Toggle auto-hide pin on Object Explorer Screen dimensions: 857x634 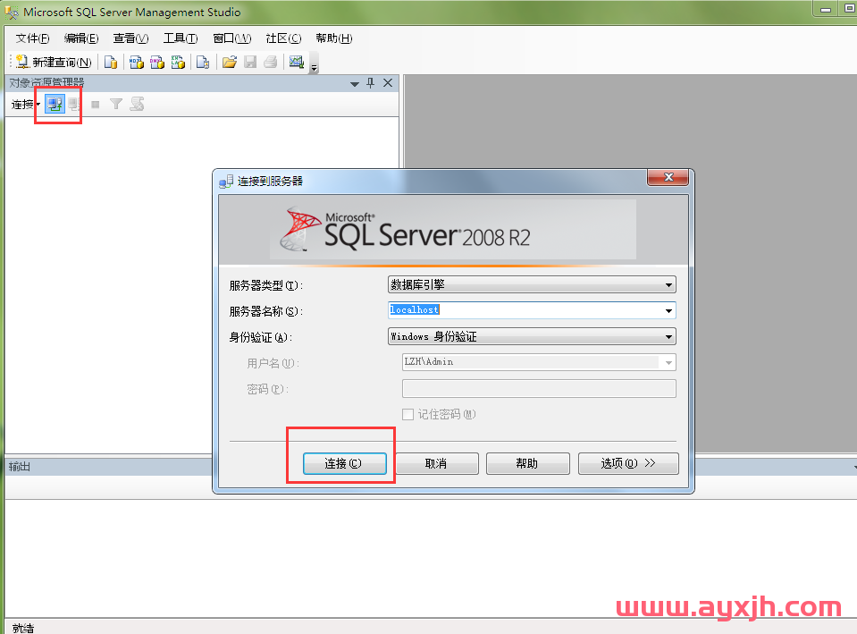371,83
